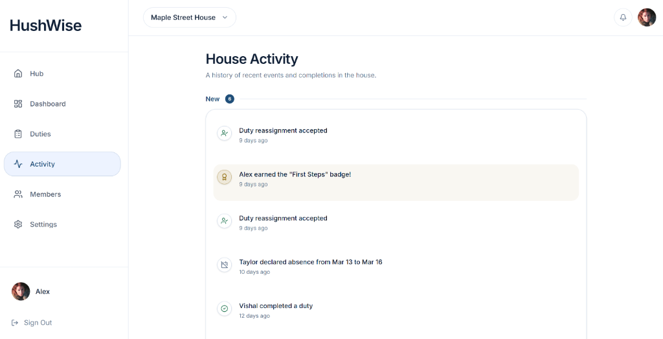This screenshot has height=339, width=663.
Task: Click the New count badge showing 6
Action: tap(230, 99)
